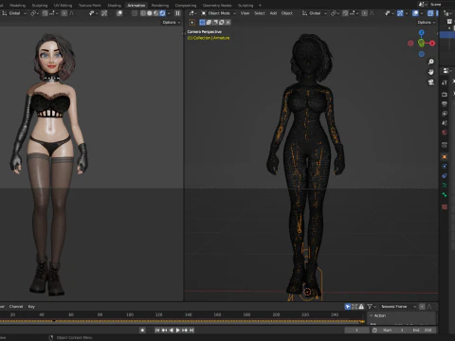Viewport: 455px width, 341px height.
Task: Pause the rendered viewport preview
Action: click(177, 13)
